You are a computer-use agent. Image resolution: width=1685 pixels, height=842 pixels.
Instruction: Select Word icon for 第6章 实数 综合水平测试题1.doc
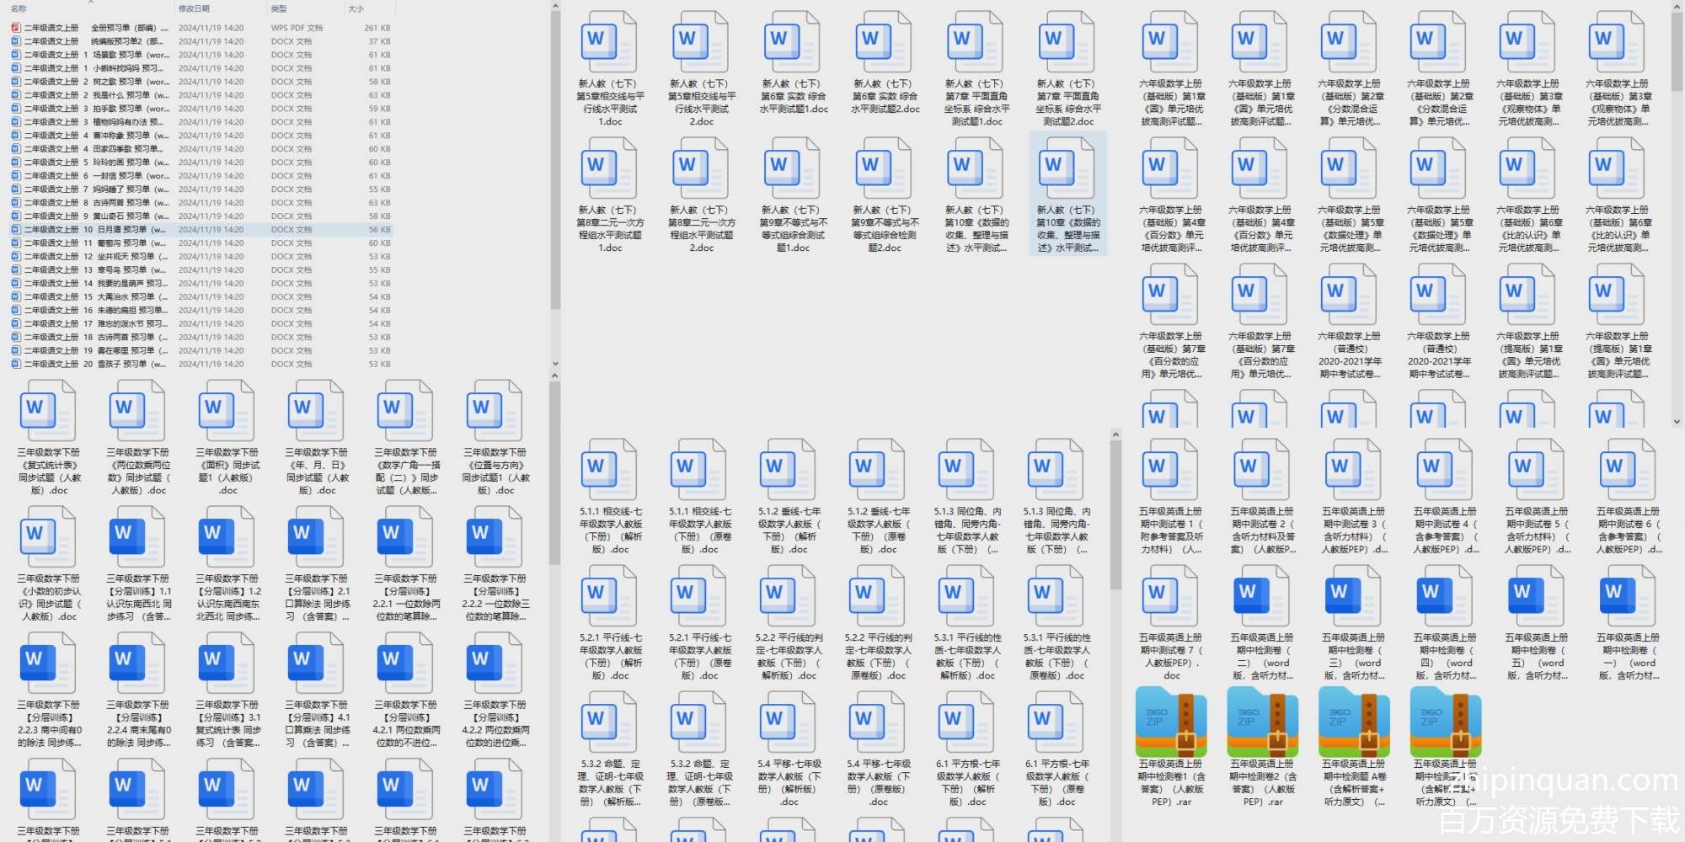pos(792,42)
